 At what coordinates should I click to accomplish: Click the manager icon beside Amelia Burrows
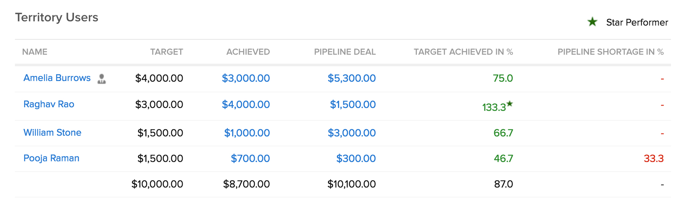point(102,79)
